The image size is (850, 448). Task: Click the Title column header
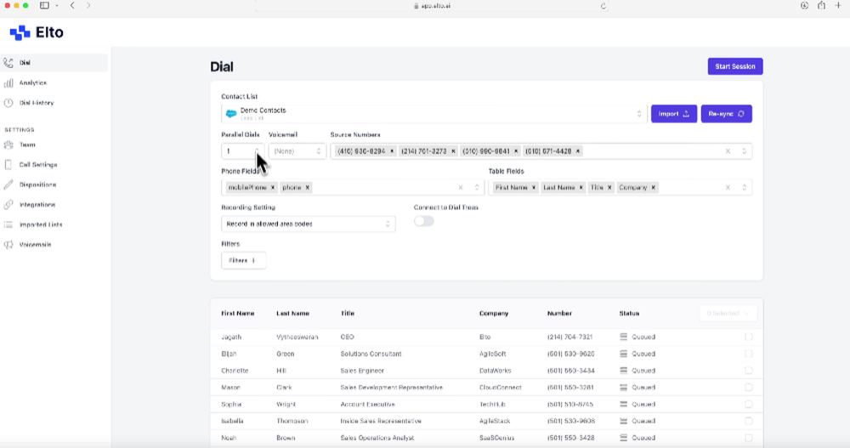click(348, 314)
